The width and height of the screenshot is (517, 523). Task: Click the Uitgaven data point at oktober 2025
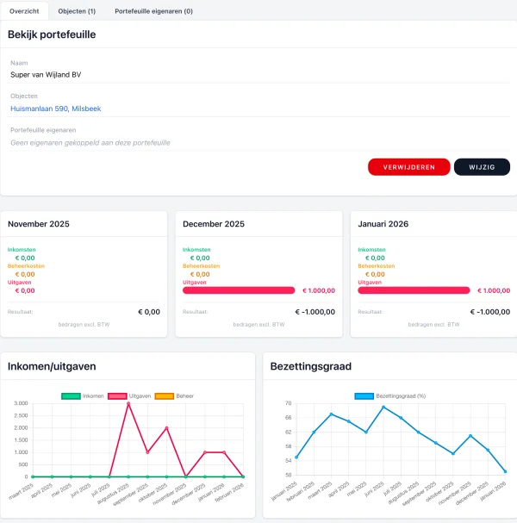[167, 428]
